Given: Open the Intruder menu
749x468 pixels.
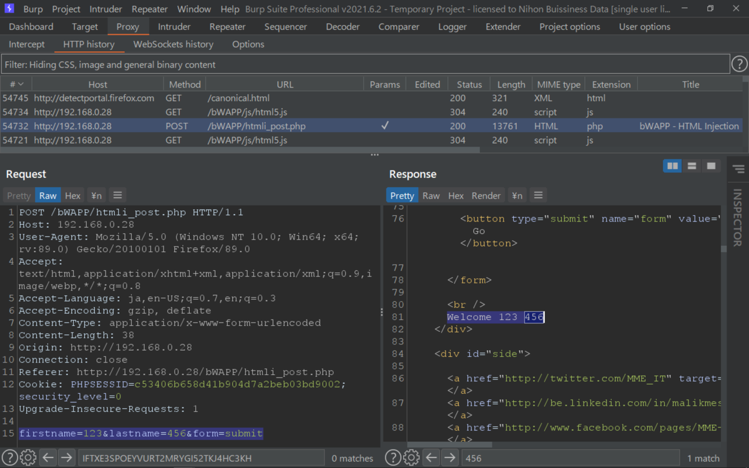Looking at the screenshot, I should pos(106,9).
